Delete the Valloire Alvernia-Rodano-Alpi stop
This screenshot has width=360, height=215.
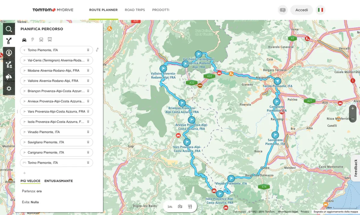click(x=88, y=81)
